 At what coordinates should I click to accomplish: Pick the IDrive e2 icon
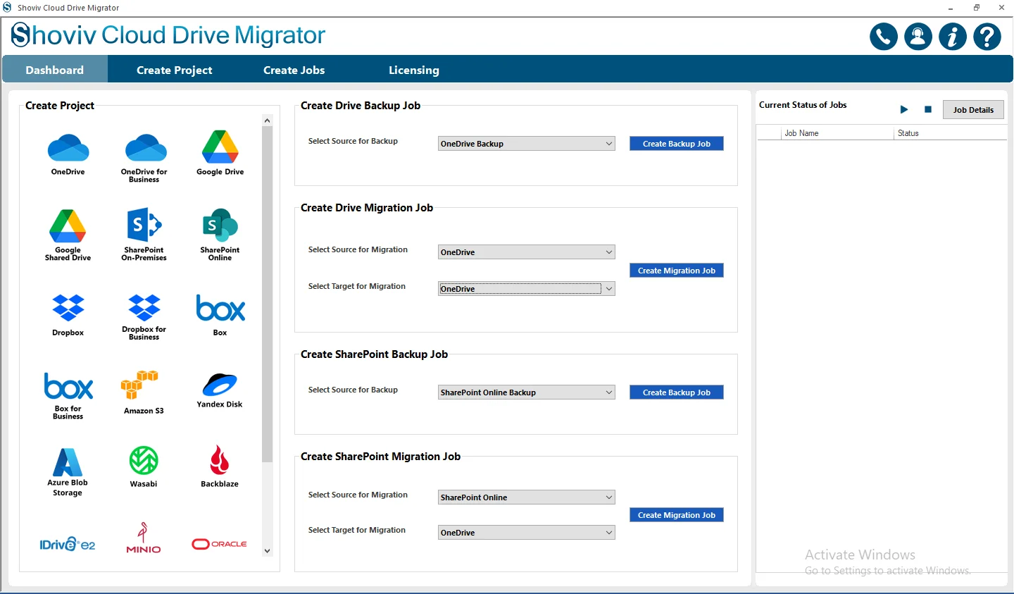(68, 544)
